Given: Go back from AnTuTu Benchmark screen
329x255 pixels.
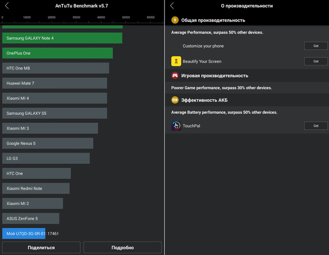Looking at the screenshot, I should click(x=7, y=6).
